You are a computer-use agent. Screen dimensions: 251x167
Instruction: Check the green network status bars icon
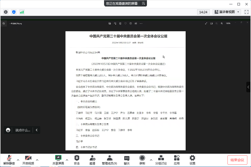[22, 12]
